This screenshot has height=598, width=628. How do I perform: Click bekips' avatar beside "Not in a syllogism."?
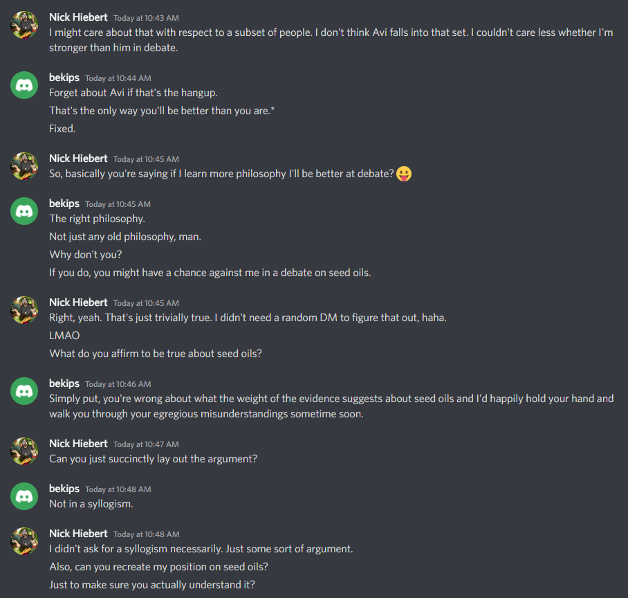(x=24, y=496)
